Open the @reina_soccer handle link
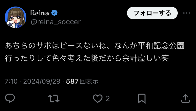This screenshot has height=111, width=196. (56, 22)
